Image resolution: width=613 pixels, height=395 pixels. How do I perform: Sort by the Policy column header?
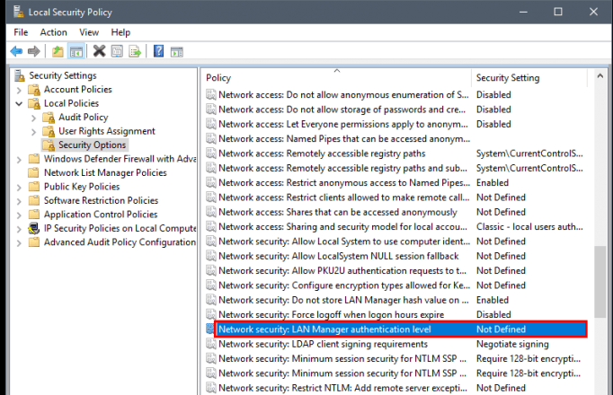click(336, 78)
